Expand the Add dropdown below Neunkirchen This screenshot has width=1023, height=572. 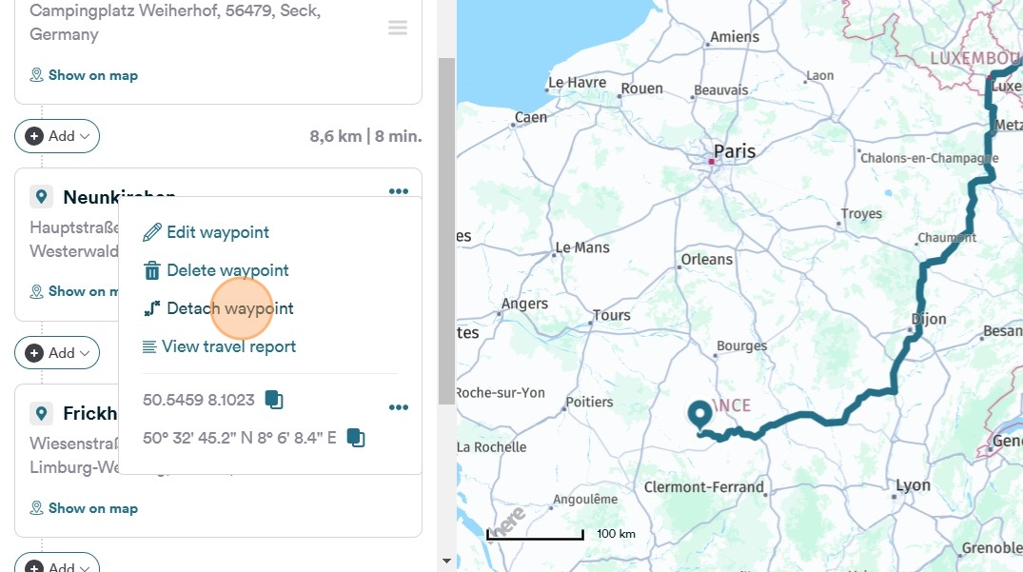[57, 353]
